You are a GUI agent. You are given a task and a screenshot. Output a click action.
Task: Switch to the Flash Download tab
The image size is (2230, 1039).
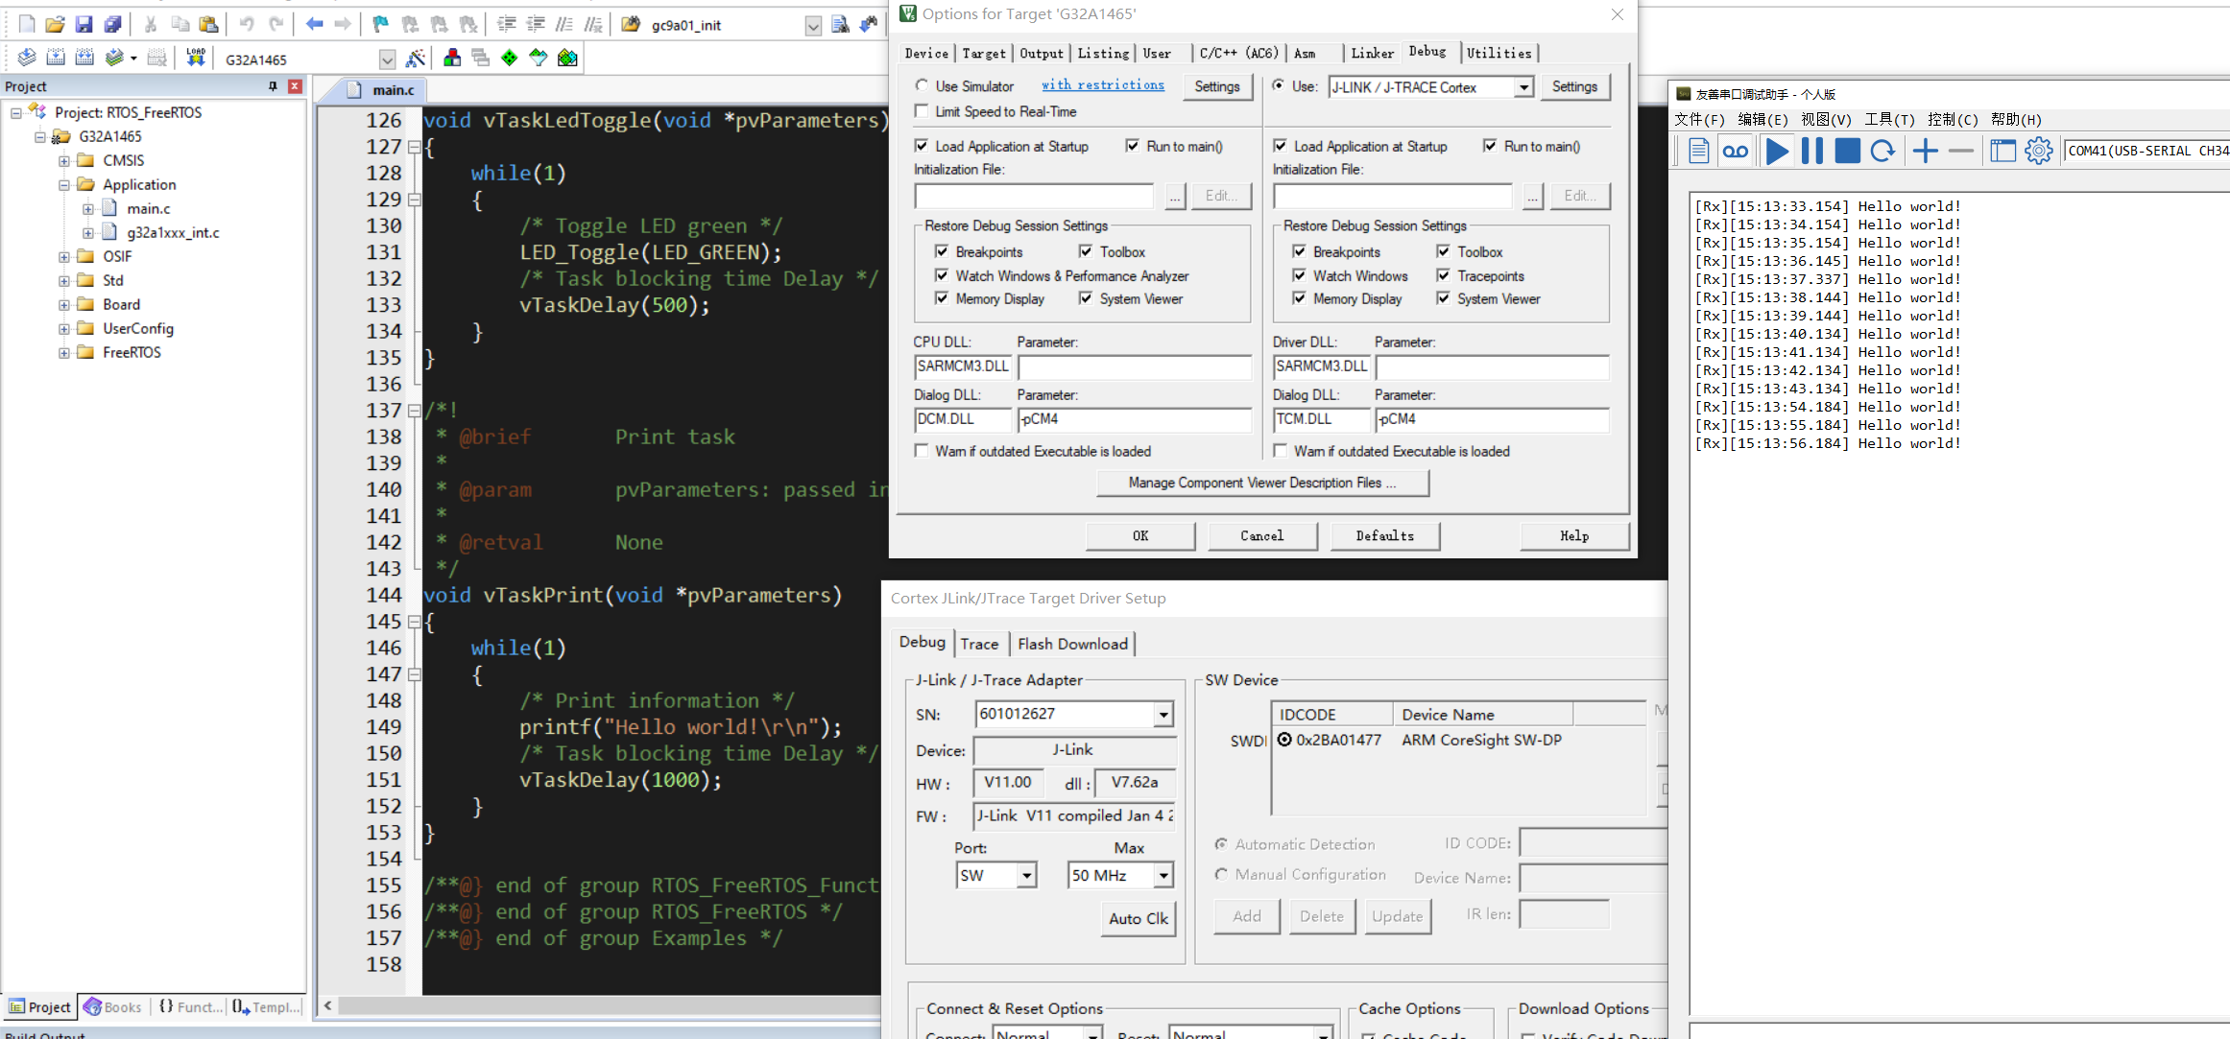click(x=1072, y=644)
